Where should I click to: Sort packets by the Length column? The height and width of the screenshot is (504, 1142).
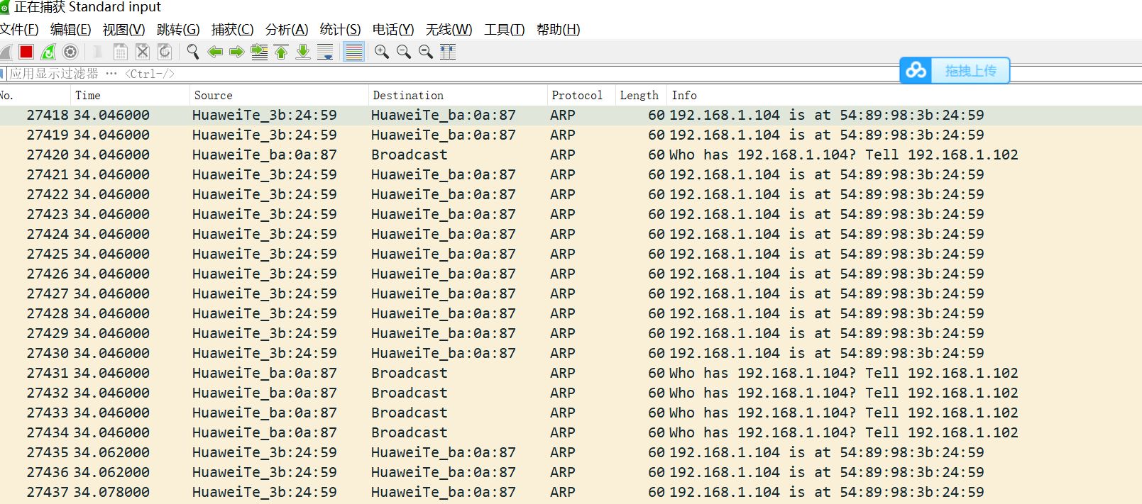pyautogui.click(x=641, y=95)
